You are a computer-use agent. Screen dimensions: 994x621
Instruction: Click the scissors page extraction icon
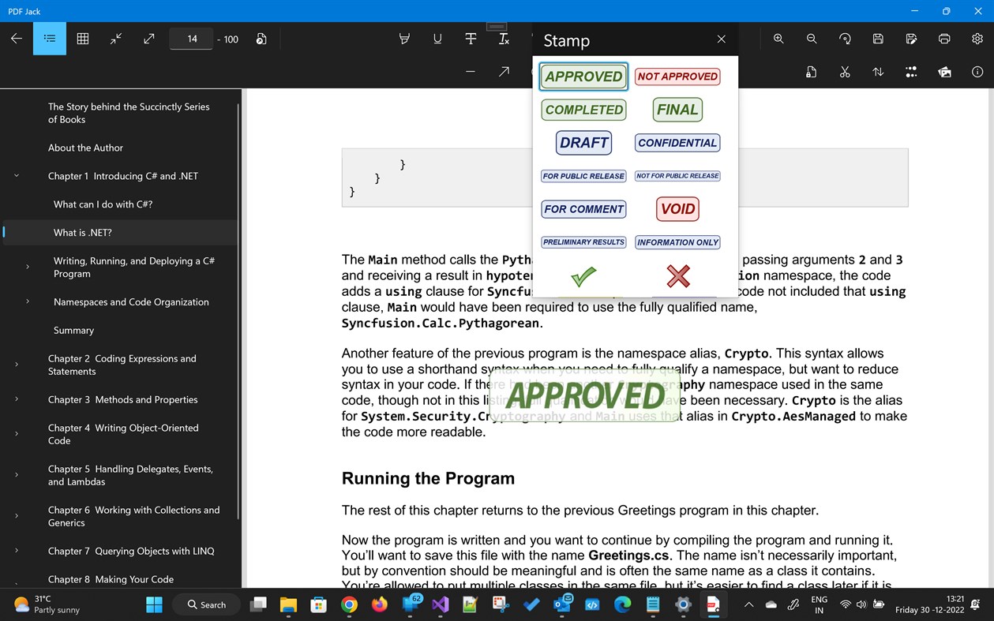845,72
